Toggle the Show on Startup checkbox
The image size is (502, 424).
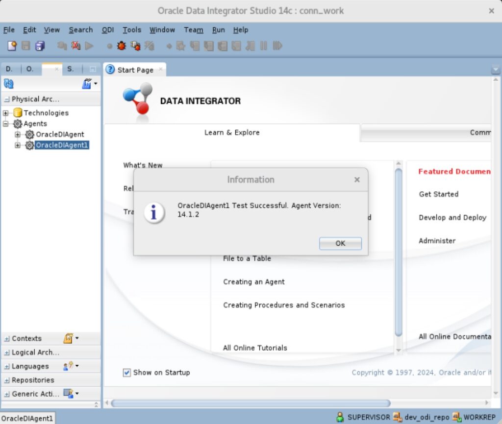[127, 373]
